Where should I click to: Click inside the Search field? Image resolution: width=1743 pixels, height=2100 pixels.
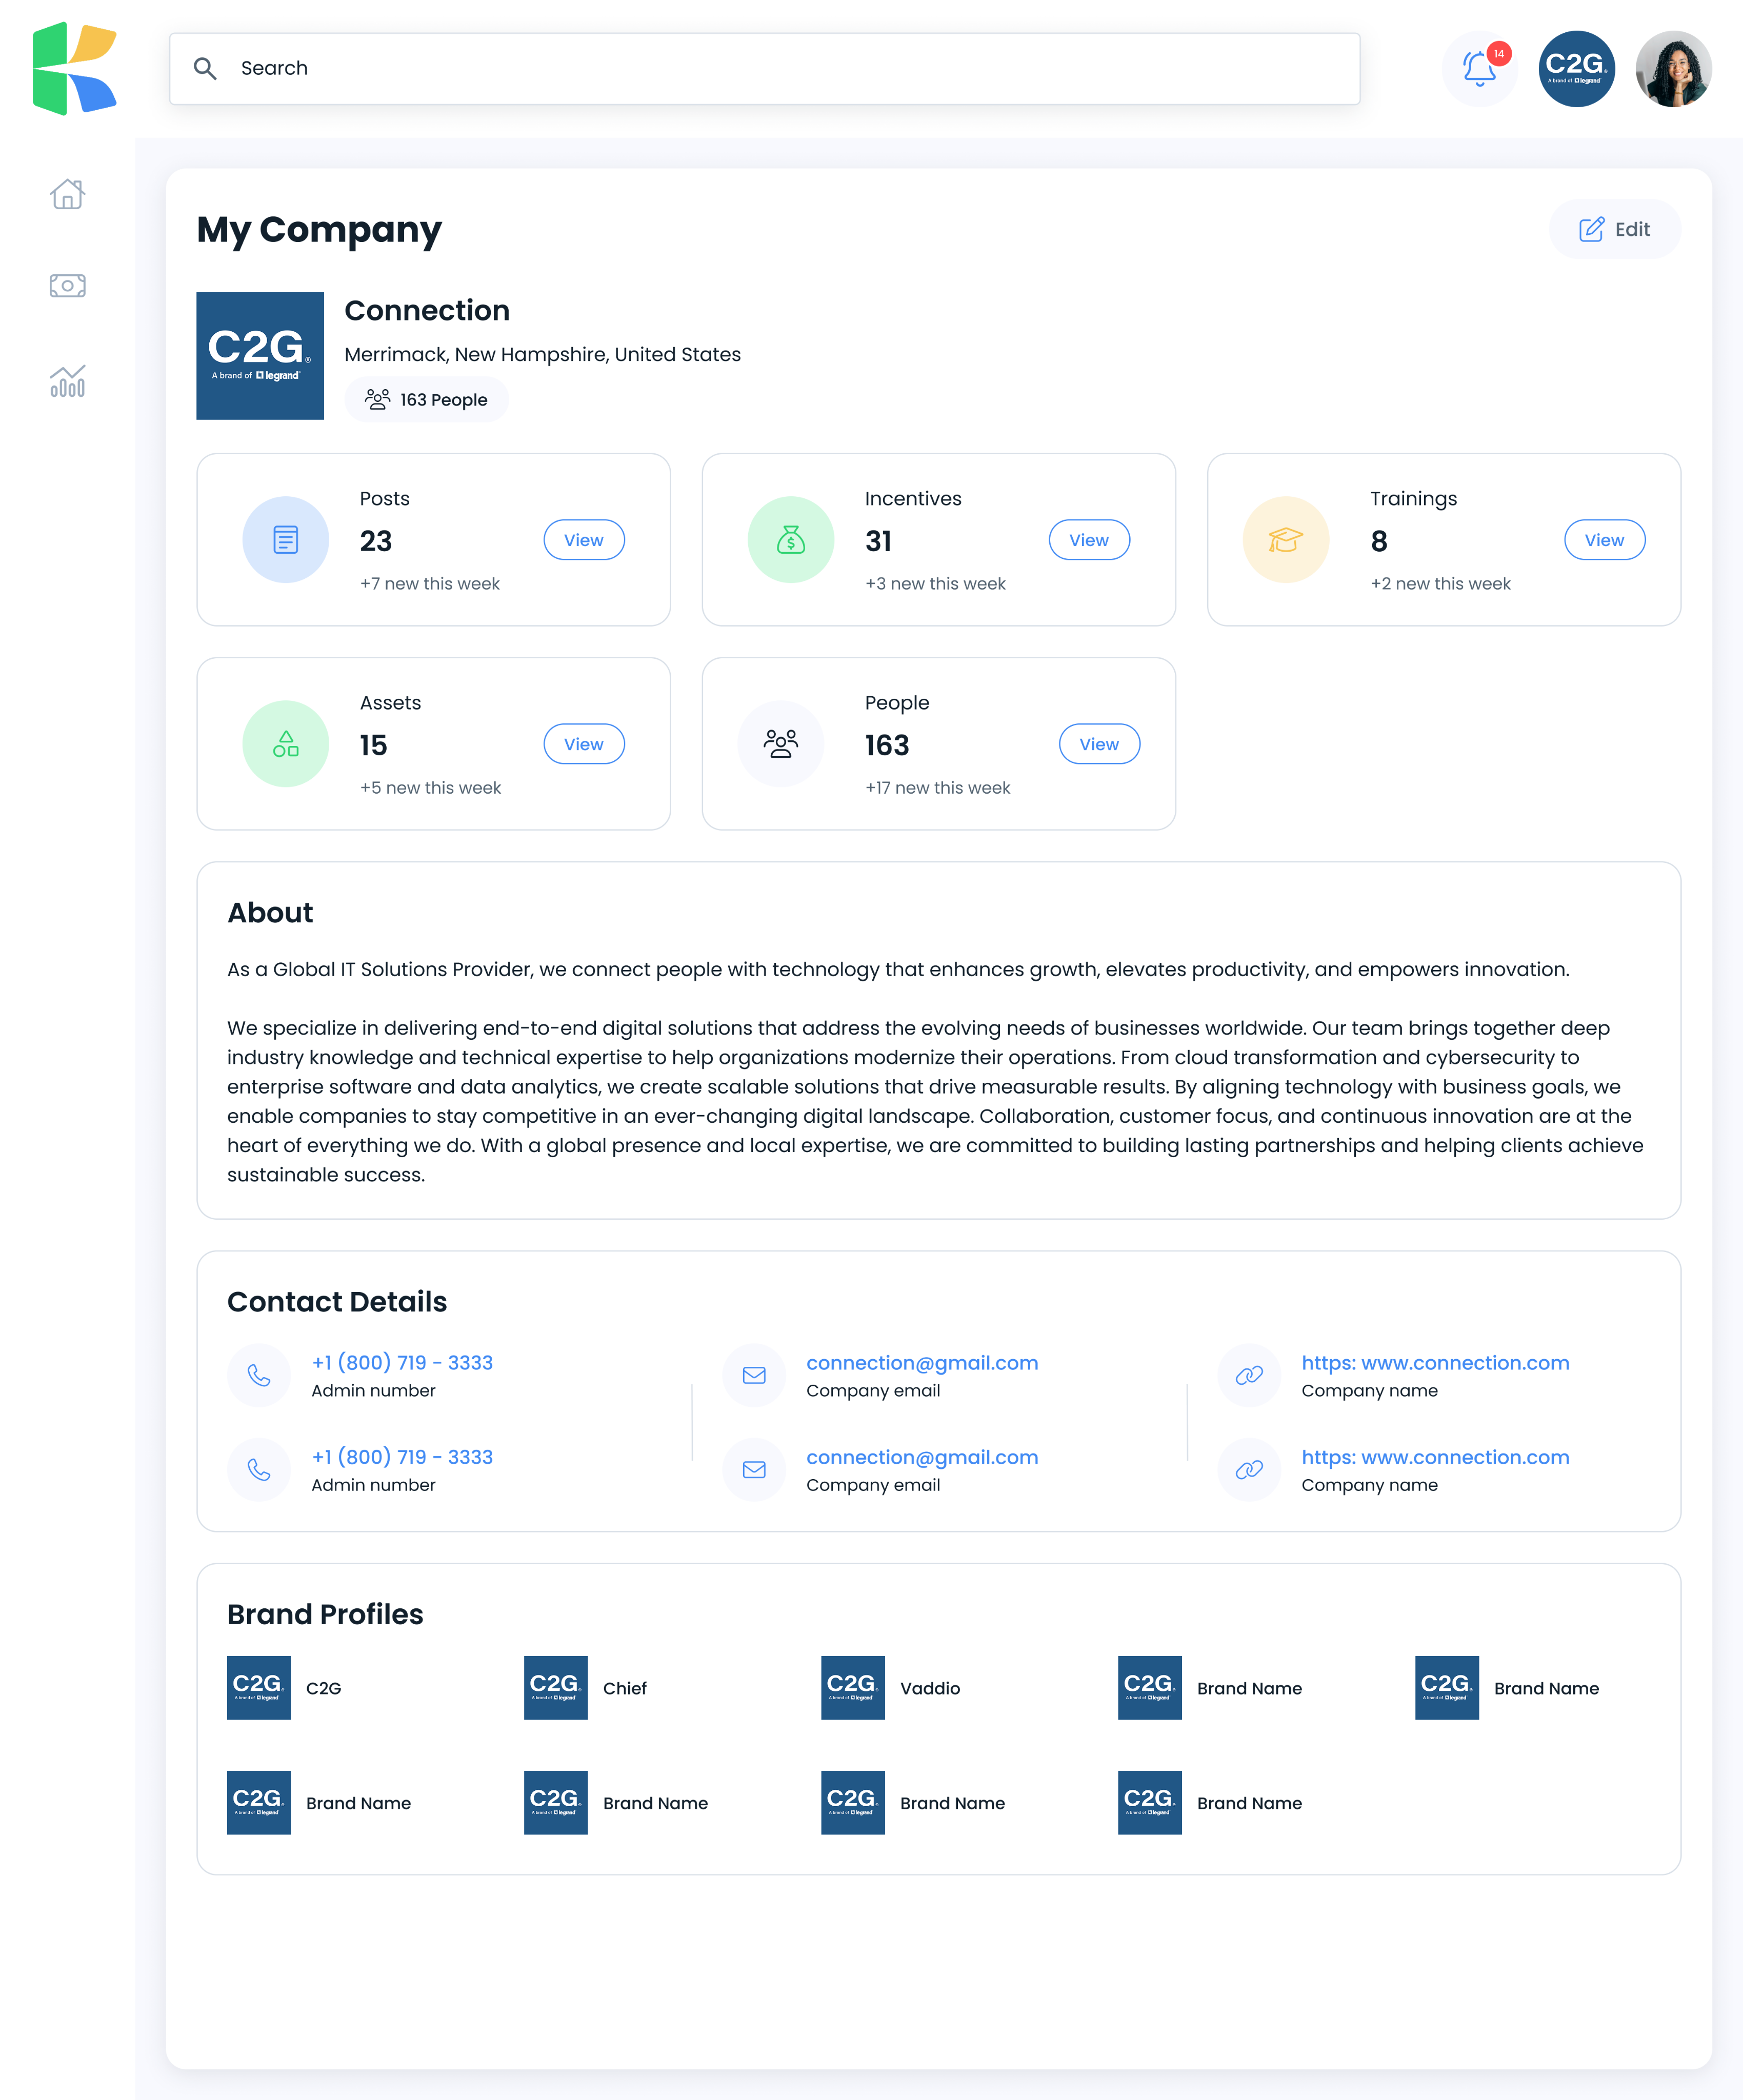click(765, 68)
